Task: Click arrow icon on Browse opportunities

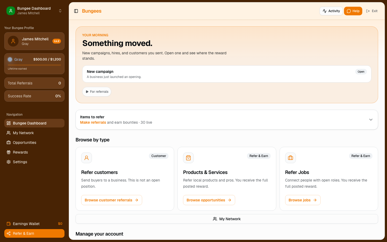Action: point(230,200)
